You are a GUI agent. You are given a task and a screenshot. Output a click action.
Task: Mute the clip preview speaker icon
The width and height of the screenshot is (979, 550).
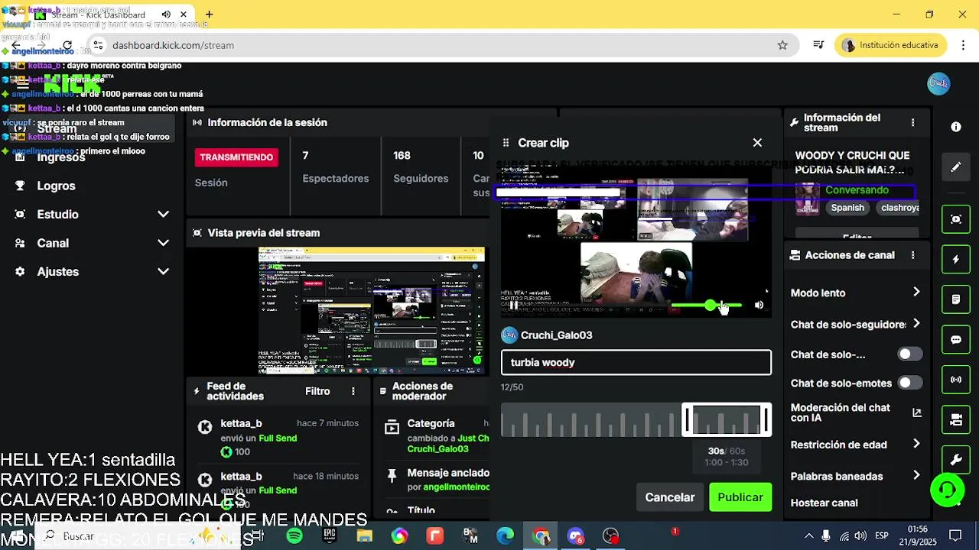click(759, 306)
